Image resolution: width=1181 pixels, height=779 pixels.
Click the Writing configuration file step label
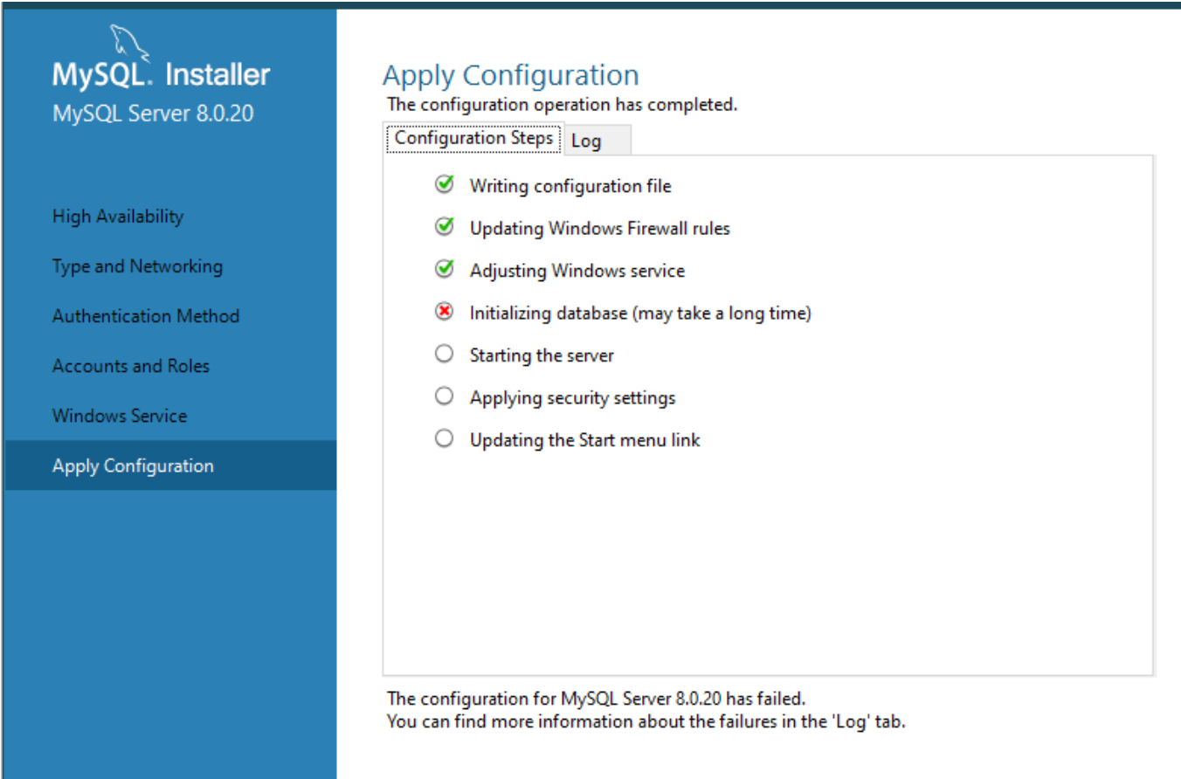pyautogui.click(x=570, y=186)
